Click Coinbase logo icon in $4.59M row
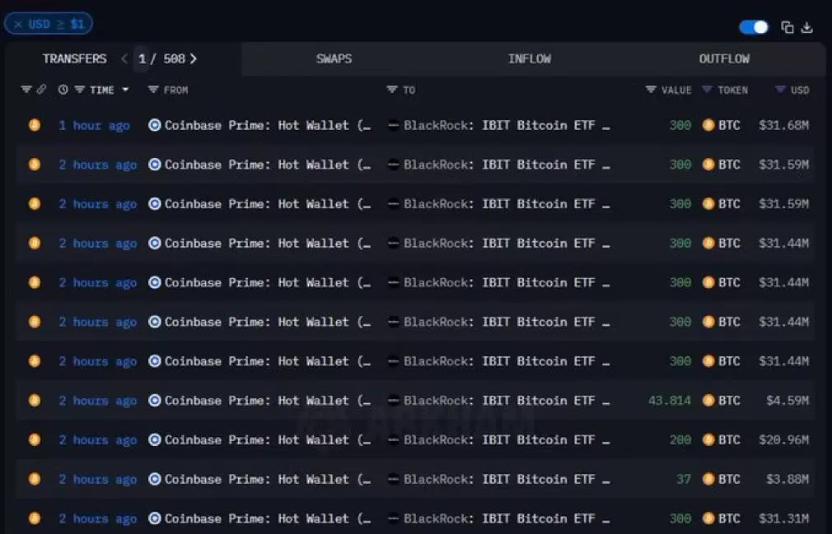The width and height of the screenshot is (832, 534). pos(154,401)
